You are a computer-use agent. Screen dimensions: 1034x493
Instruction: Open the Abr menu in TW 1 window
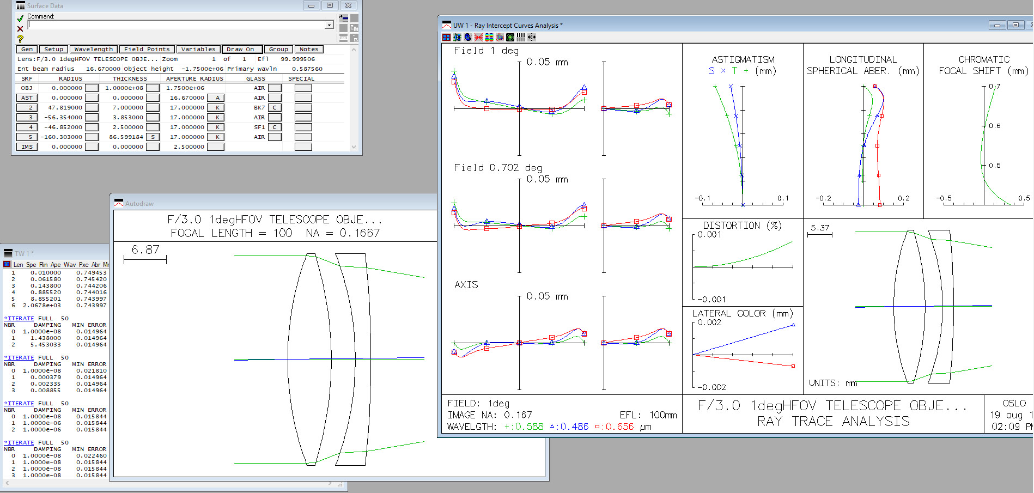pyautogui.click(x=96, y=264)
